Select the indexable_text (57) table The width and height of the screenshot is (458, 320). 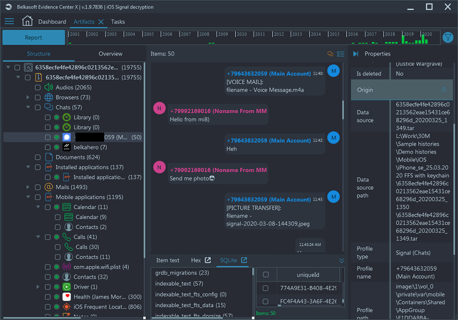click(x=179, y=283)
